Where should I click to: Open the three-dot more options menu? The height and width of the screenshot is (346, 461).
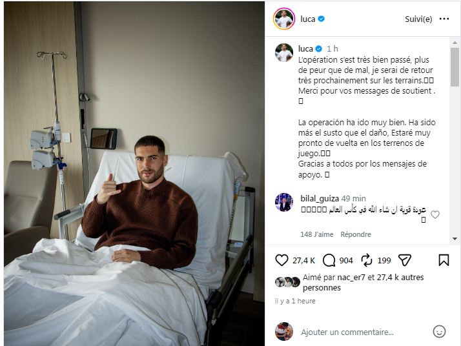click(444, 19)
